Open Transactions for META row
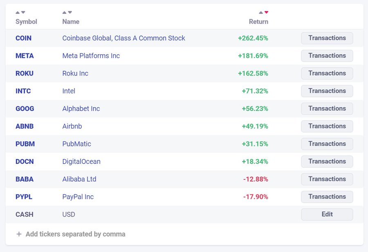The image size is (368, 252). (327, 56)
